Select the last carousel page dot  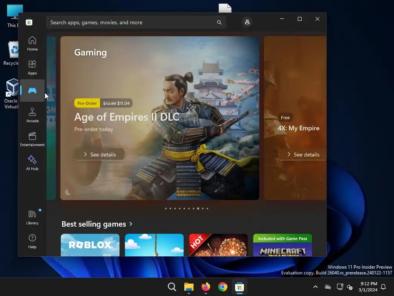(207, 209)
